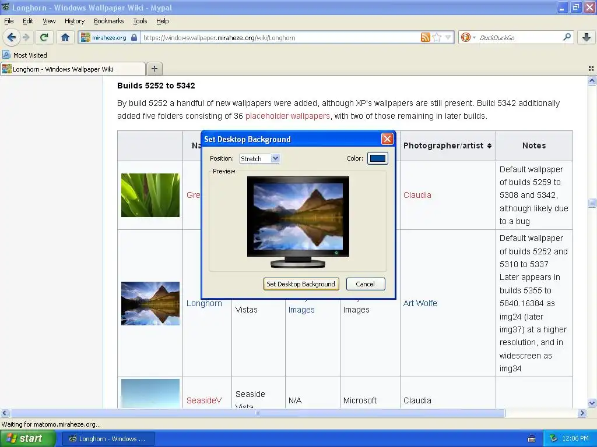Open the Bookmarks menu
This screenshot has width=597, height=447.
click(x=108, y=22)
